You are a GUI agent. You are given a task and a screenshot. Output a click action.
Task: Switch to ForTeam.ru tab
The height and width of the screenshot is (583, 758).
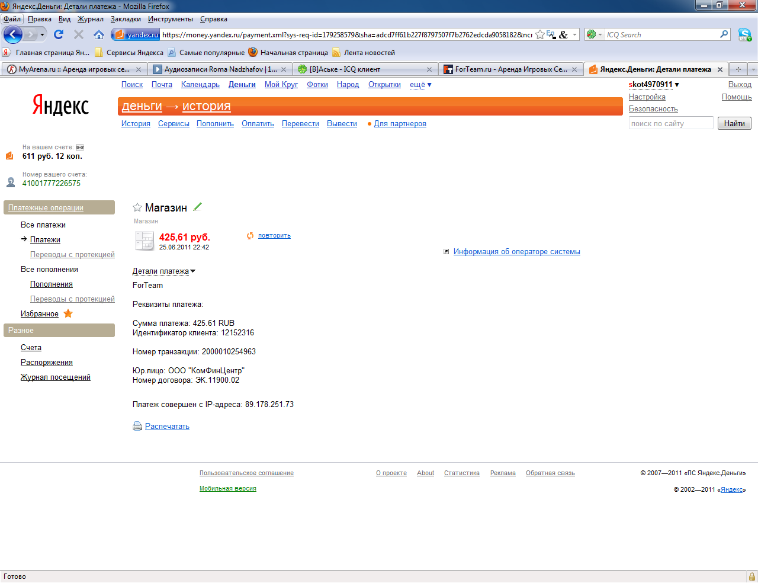510,69
